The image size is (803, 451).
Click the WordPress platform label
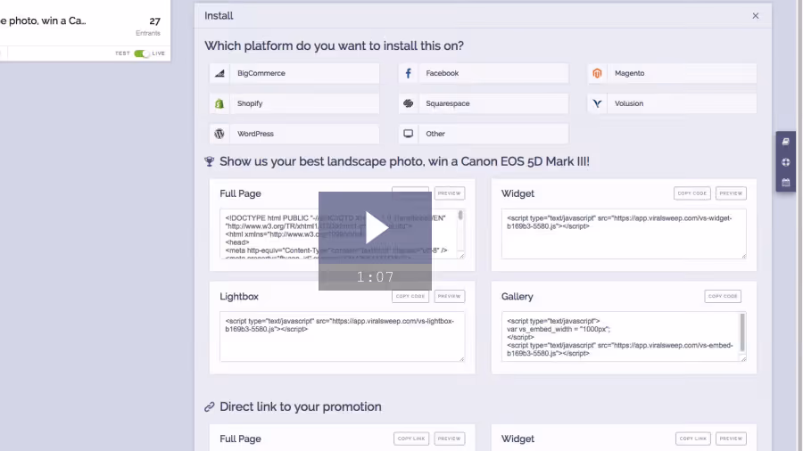tap(255, 134)
